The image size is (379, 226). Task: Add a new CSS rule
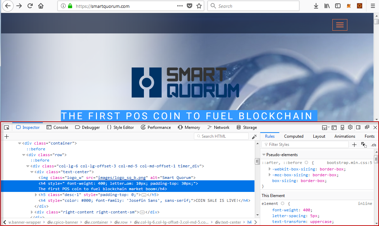tap(354, 145)
